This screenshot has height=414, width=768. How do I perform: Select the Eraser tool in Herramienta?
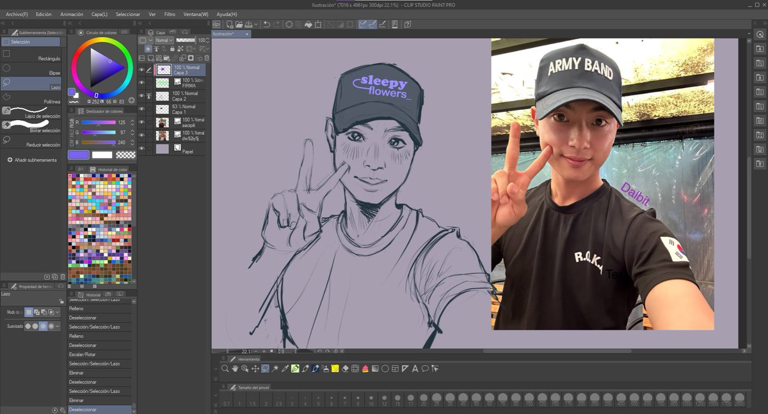click(x=345, y=369)
